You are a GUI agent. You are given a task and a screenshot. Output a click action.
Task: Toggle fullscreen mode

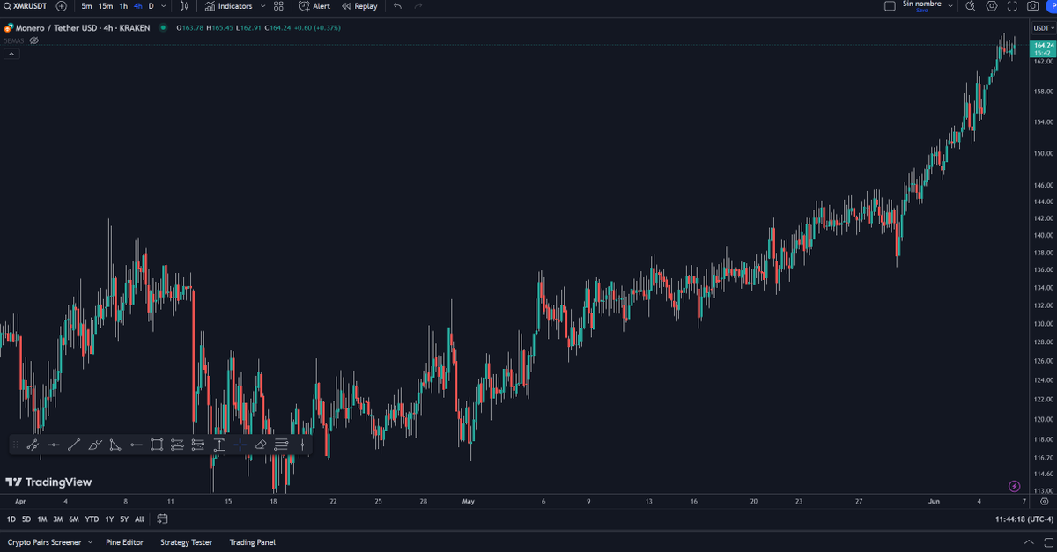click(1012, 6)
